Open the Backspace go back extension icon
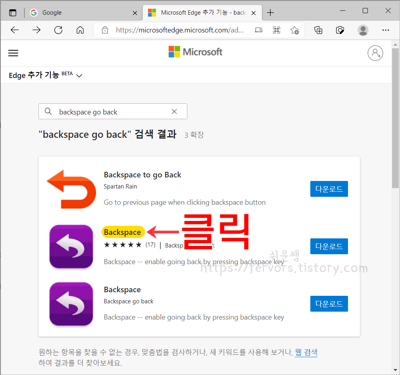This screenshot has width=400, height=375. 71,304
